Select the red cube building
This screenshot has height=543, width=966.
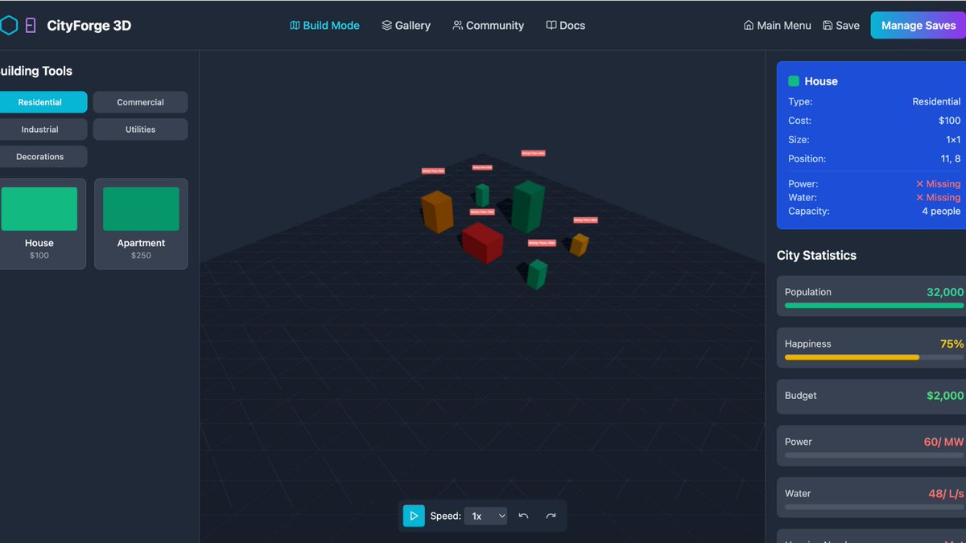tap(482, 242)
